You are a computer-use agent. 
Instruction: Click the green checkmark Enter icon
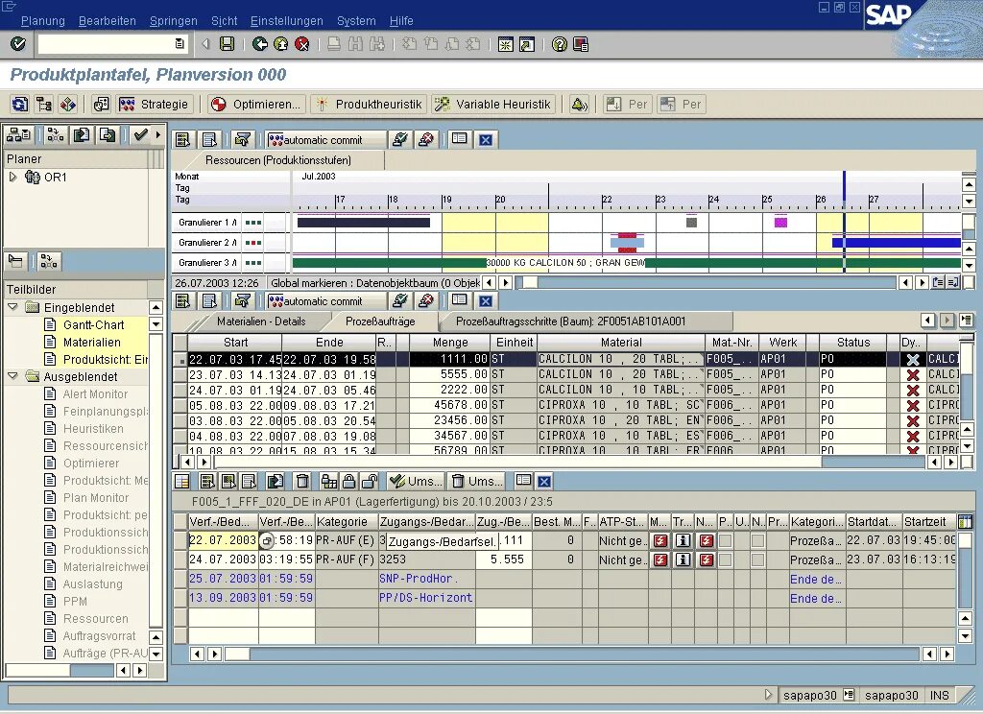pyautogui.click(x=18, y=44)
